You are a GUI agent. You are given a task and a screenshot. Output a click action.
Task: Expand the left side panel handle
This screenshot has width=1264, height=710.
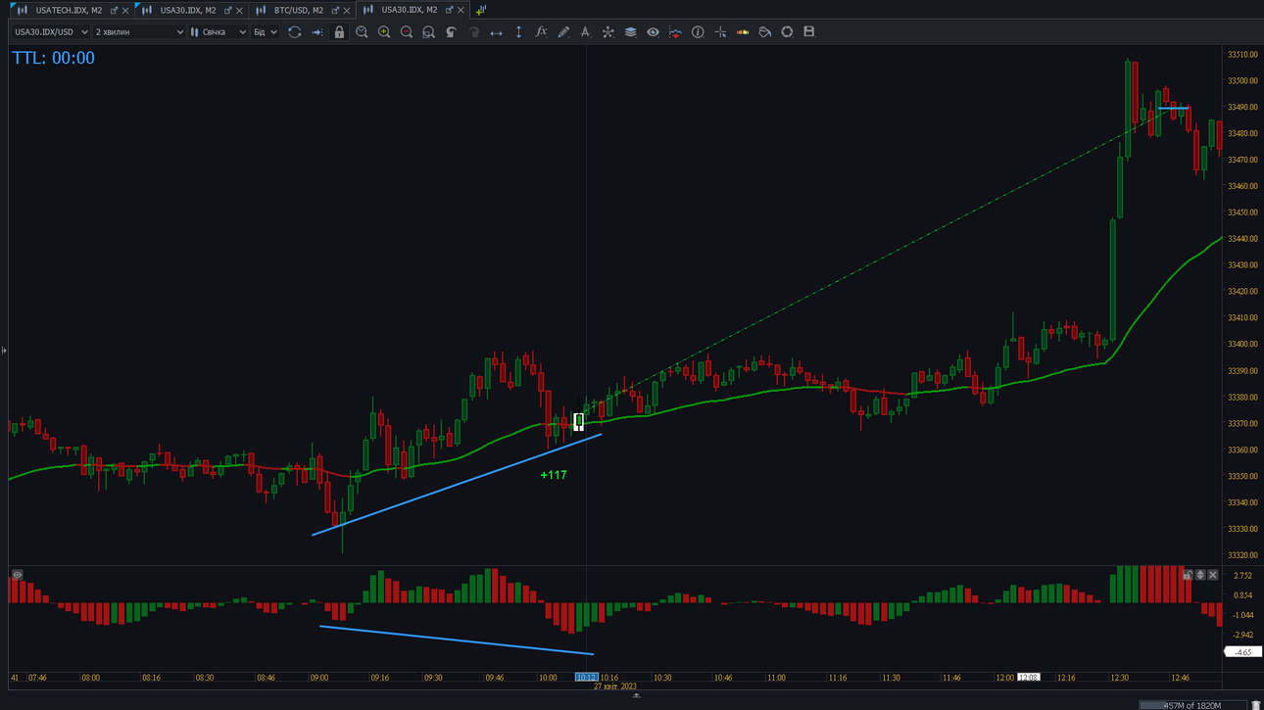tap(4, 350)
